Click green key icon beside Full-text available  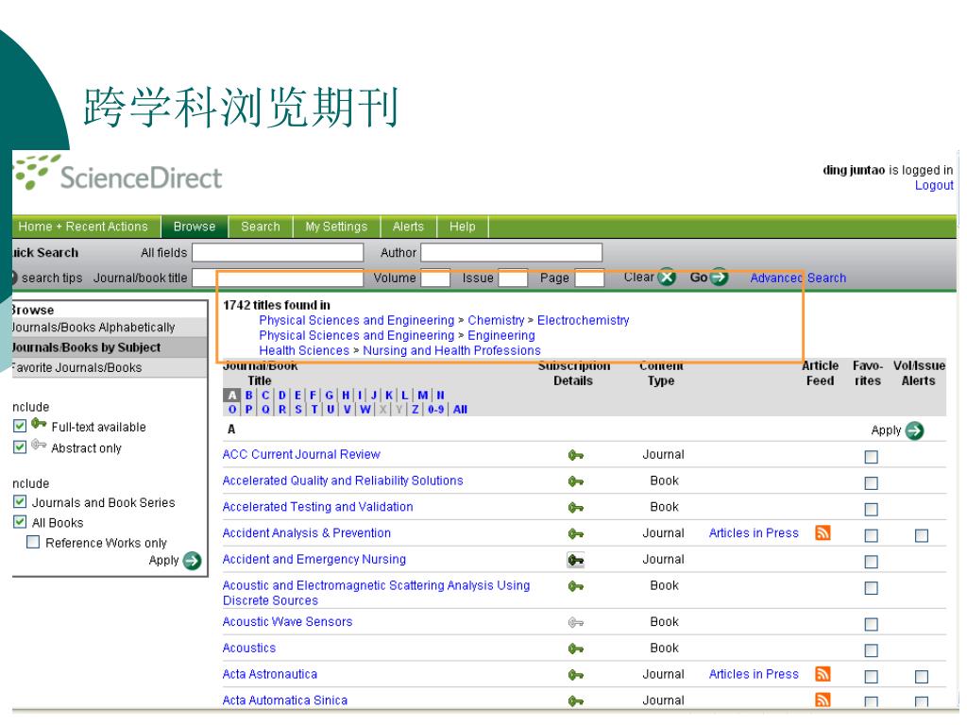point(39,424)
